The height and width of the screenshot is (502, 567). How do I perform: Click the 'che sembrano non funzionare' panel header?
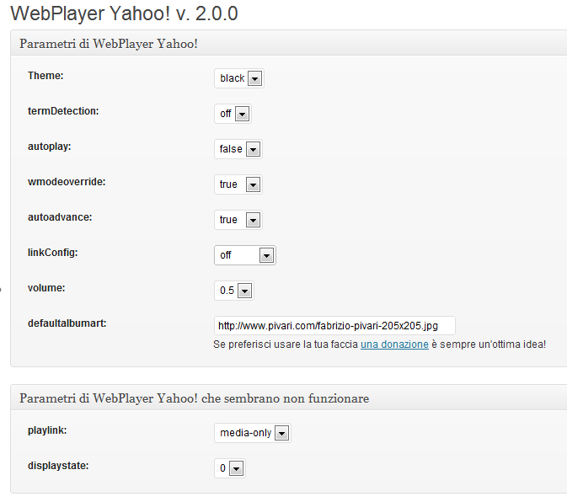click(289, 398)
